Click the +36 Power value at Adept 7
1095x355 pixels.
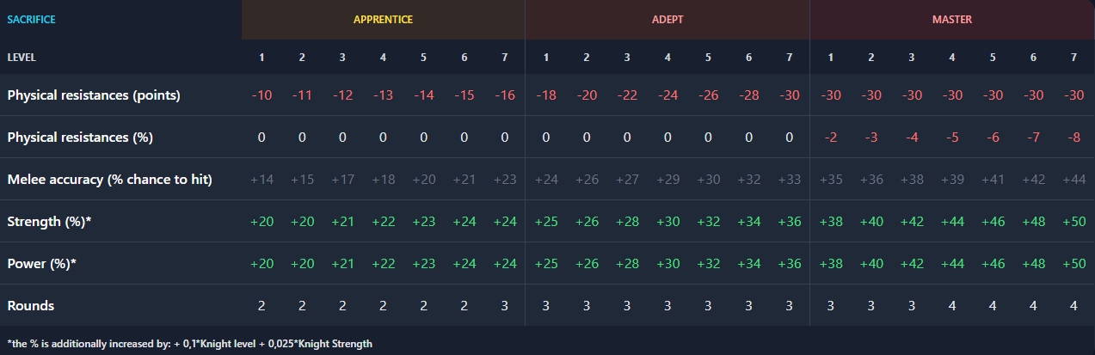coord(789,263)
